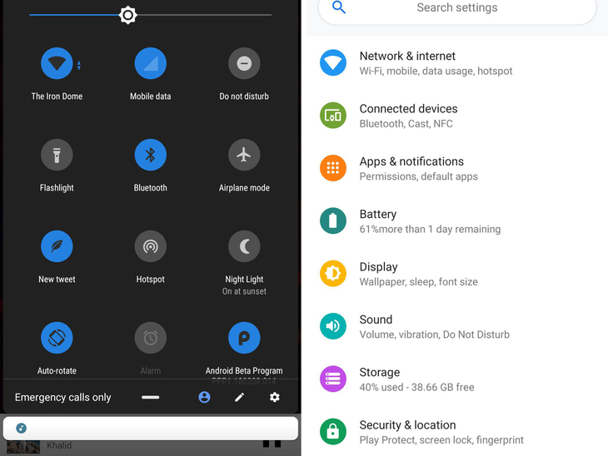
Task: Open settings via gear icon
Action: tap(275, 397)
